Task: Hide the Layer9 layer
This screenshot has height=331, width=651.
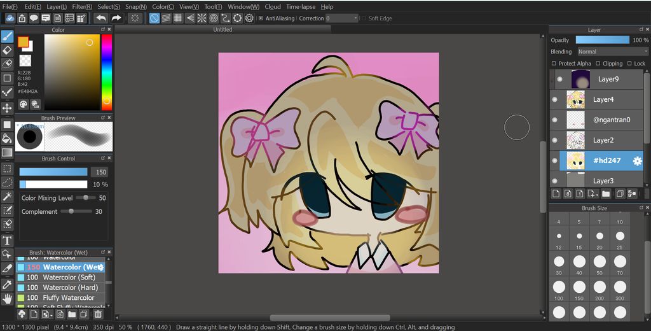Action: (x=559, y=79)
